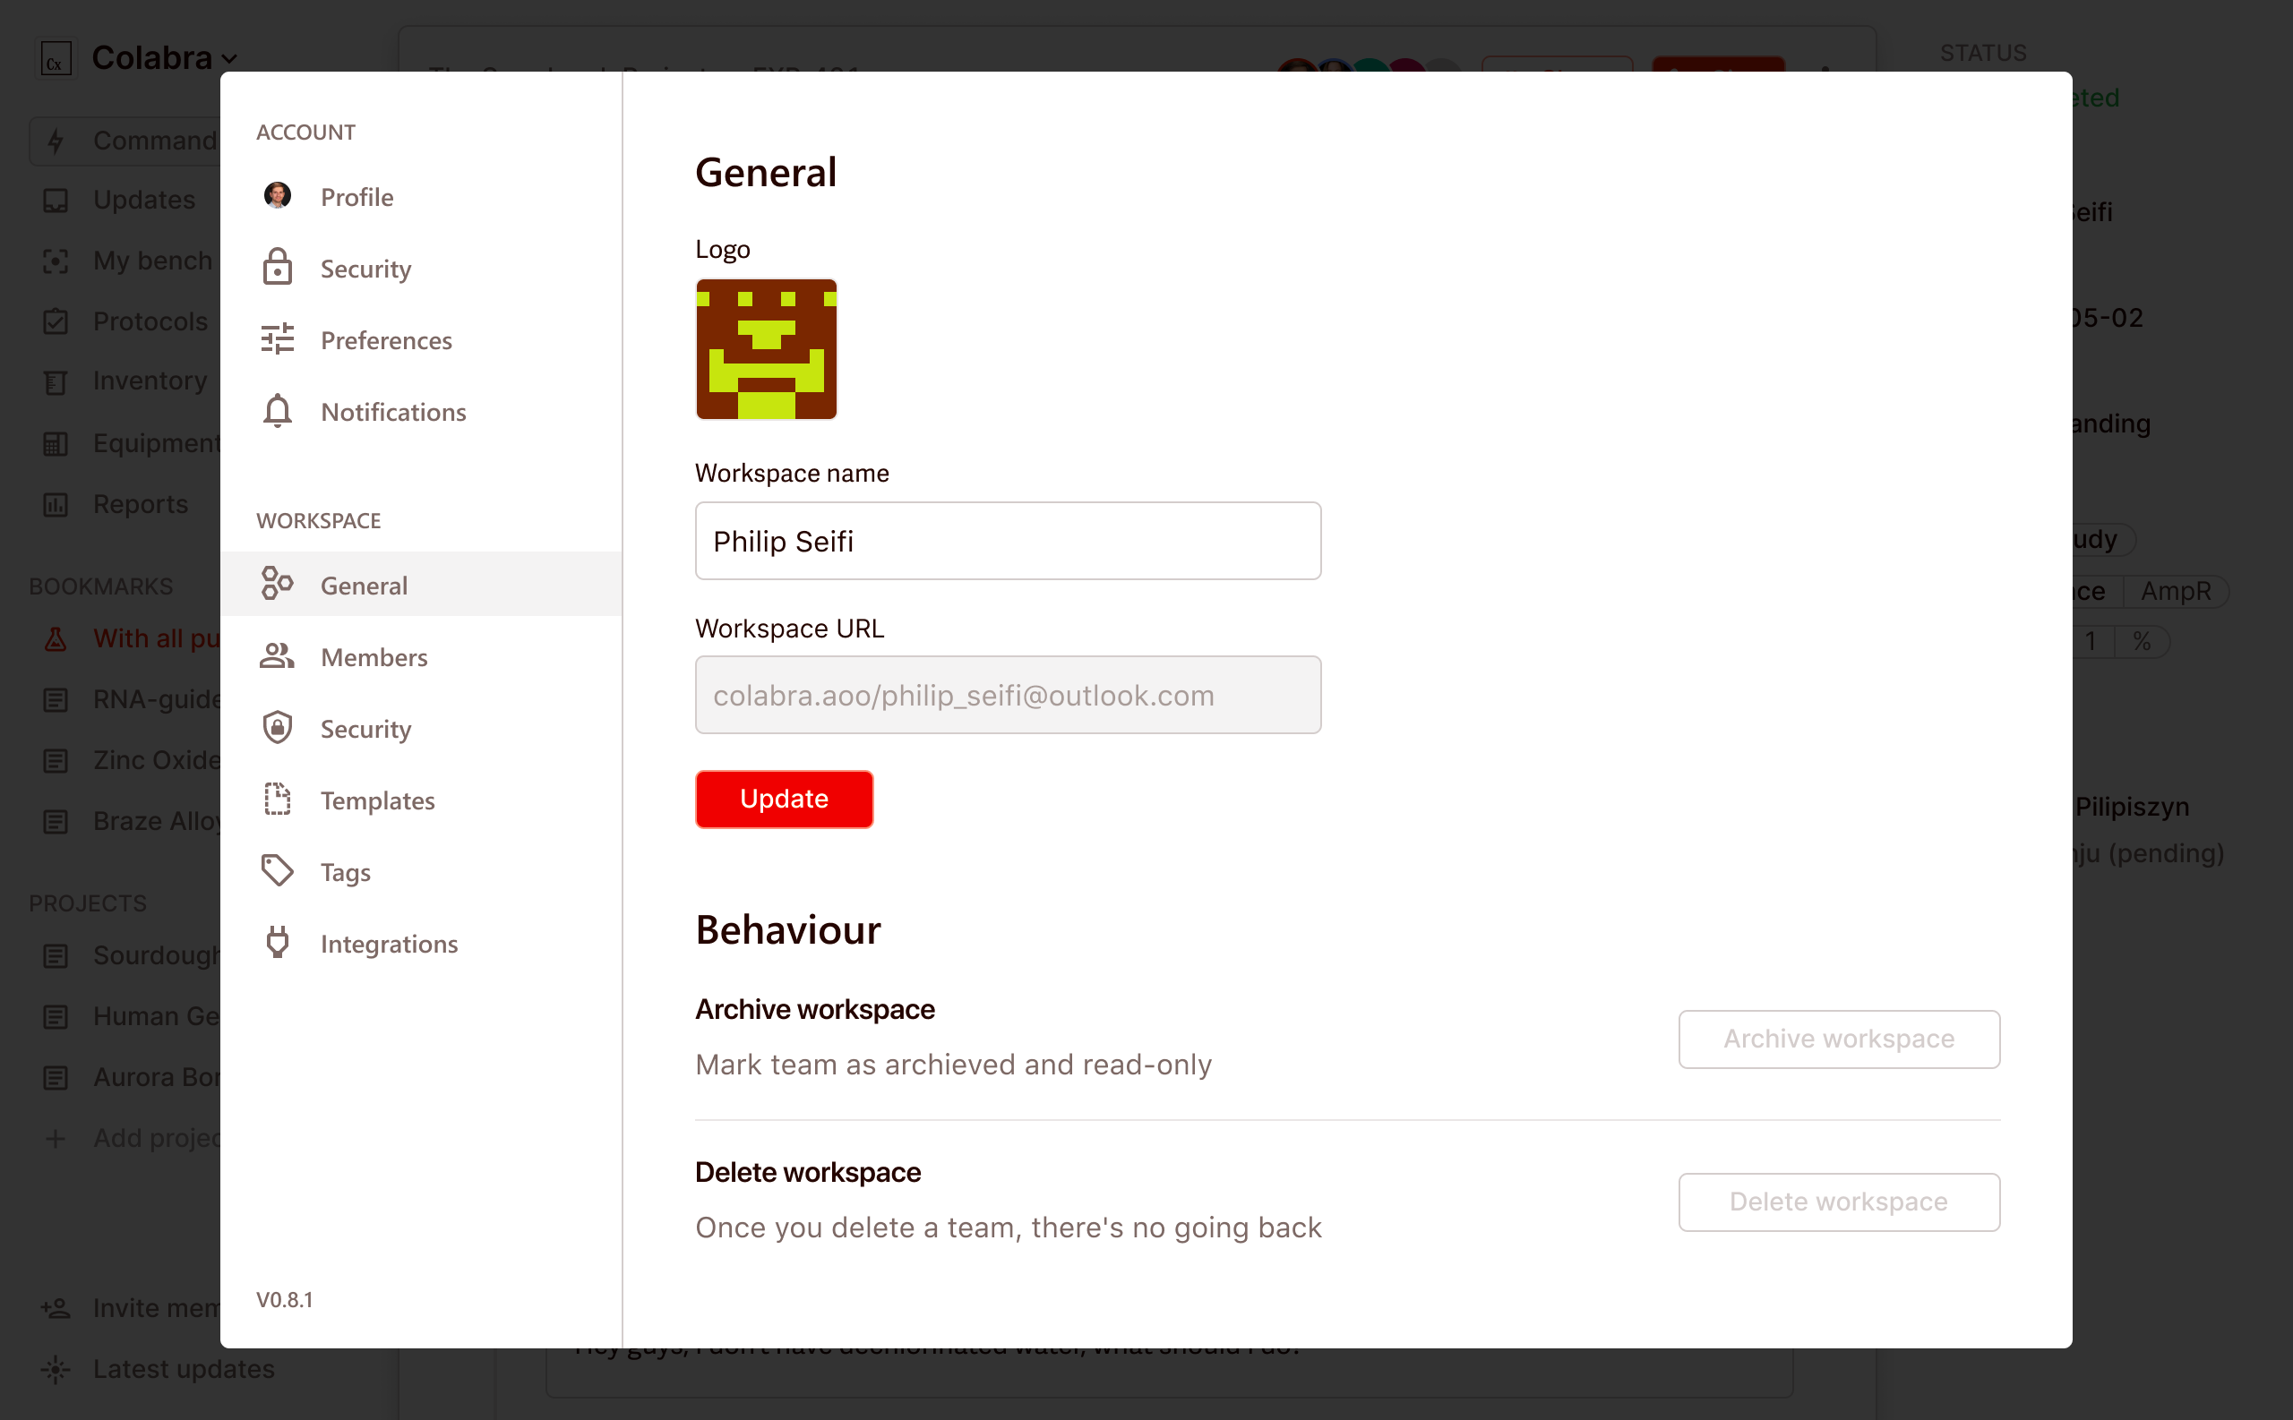Image resolution: width=2293 pixels, height=1420 pixels.
Task: Switch to Members settings page
Action: (x=374, y=657)
